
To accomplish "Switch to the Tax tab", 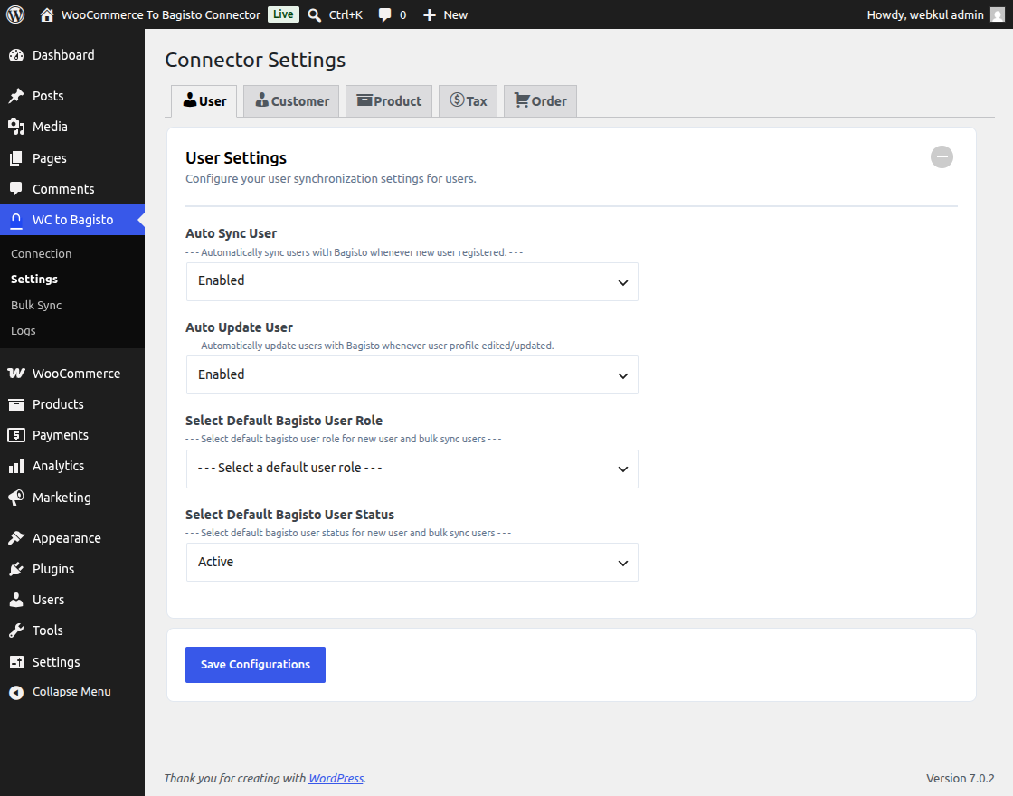I will (468, 100).
